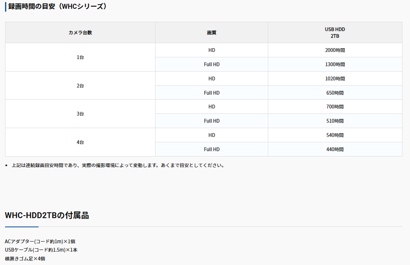The height and width of the screenshot is (265, 410).
Task: Click the 画質 column header
Action: 212,33
